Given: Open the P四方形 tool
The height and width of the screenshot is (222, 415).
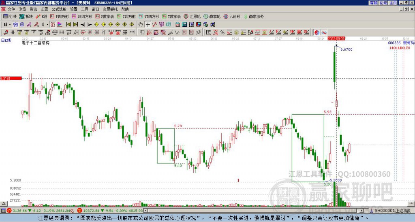Looking at the screenshot, I should [60, 16].
